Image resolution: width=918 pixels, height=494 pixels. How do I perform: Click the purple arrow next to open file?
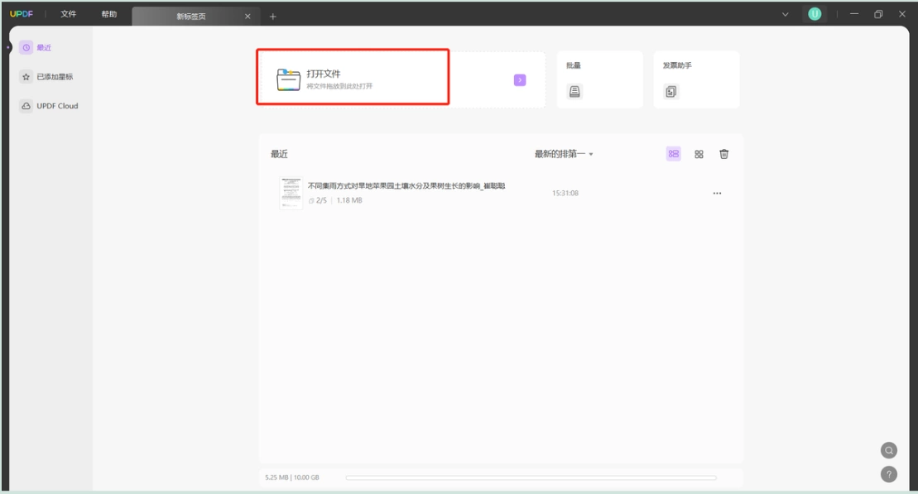click(x=520, y=80)
